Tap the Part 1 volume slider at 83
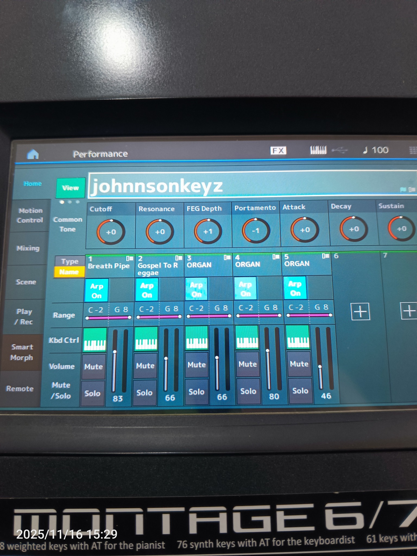Screen dimensions: 417x556 click(x=115, y=361)
